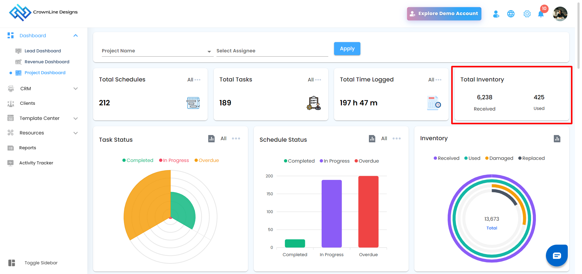Expand the CRM sidebar menu
The width and height of the screenshot is (582, 274).
tap(43, 89)
